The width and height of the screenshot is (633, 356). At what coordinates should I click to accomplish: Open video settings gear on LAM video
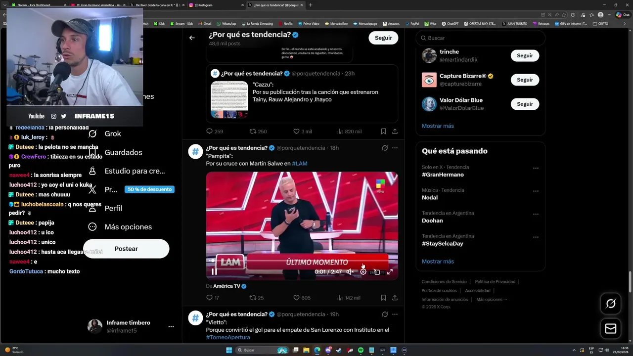click(363, 271)
